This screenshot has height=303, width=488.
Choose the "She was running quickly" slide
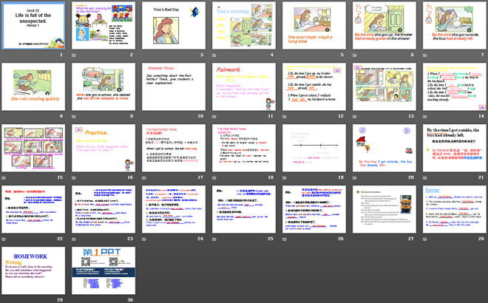(34, 86)
